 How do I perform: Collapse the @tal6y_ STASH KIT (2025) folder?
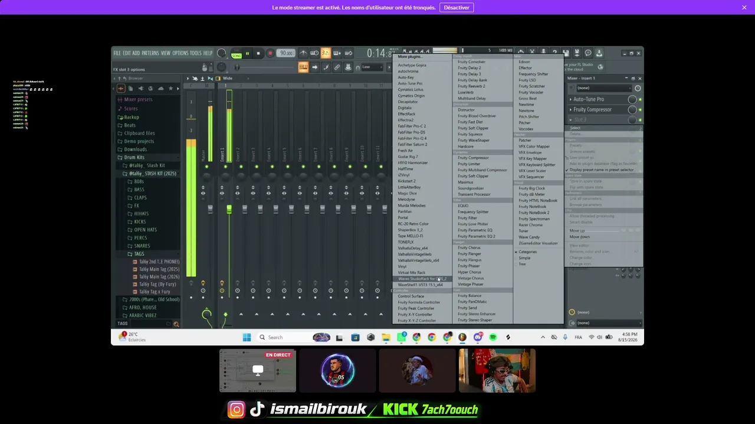(153, 174)
